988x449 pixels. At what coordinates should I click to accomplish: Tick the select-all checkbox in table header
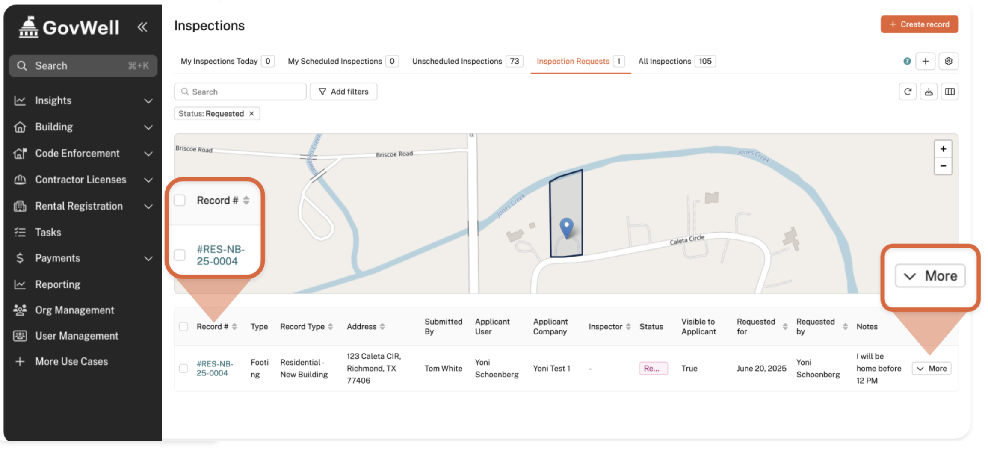(183, 327)
